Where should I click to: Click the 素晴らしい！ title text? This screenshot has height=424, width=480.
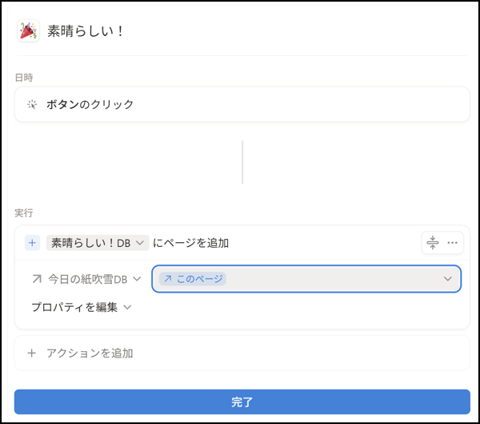pyautogui.click(x=86, y=31)
